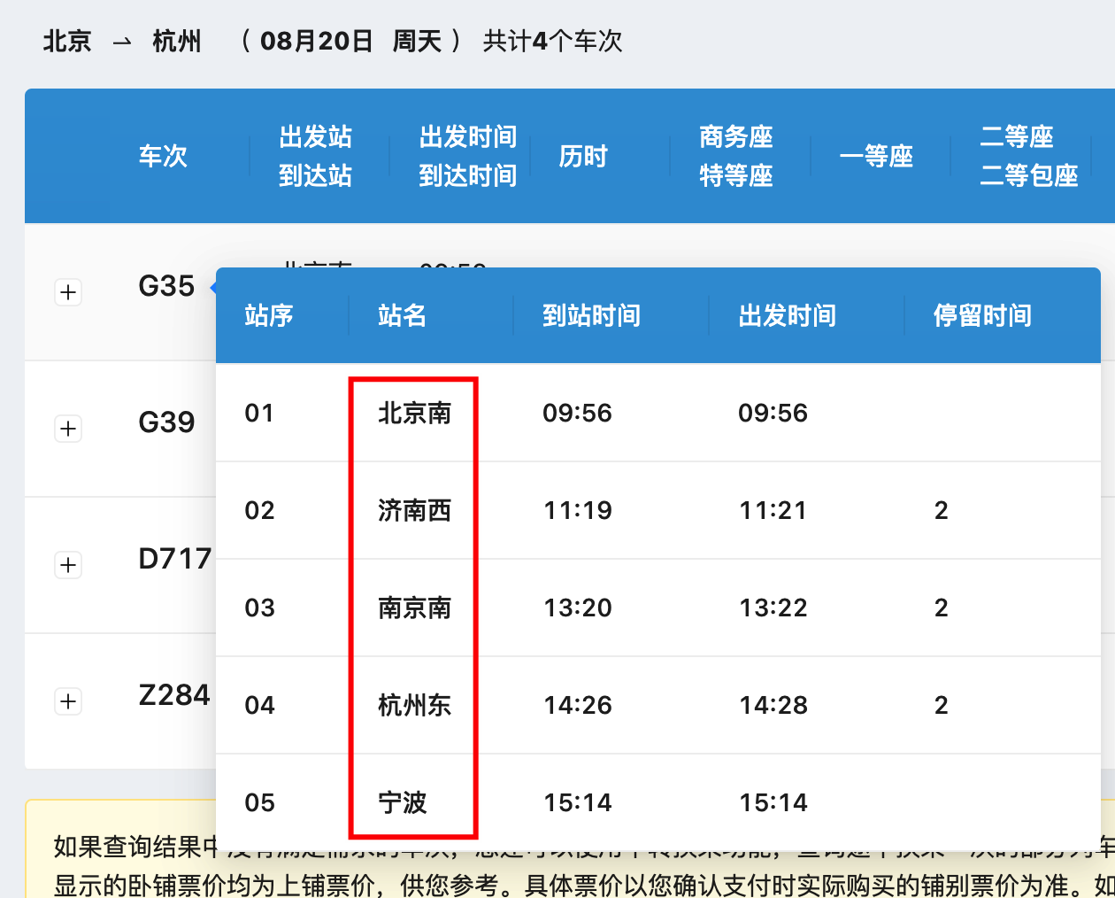
Task: Click arrival time 14:26 at 杭州东
Action: pyautogui.click(x=578, y=705)
